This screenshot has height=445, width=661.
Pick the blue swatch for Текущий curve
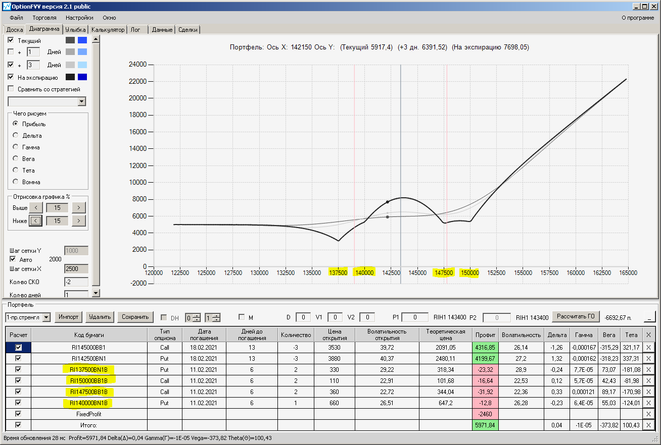tap(82, 40)
